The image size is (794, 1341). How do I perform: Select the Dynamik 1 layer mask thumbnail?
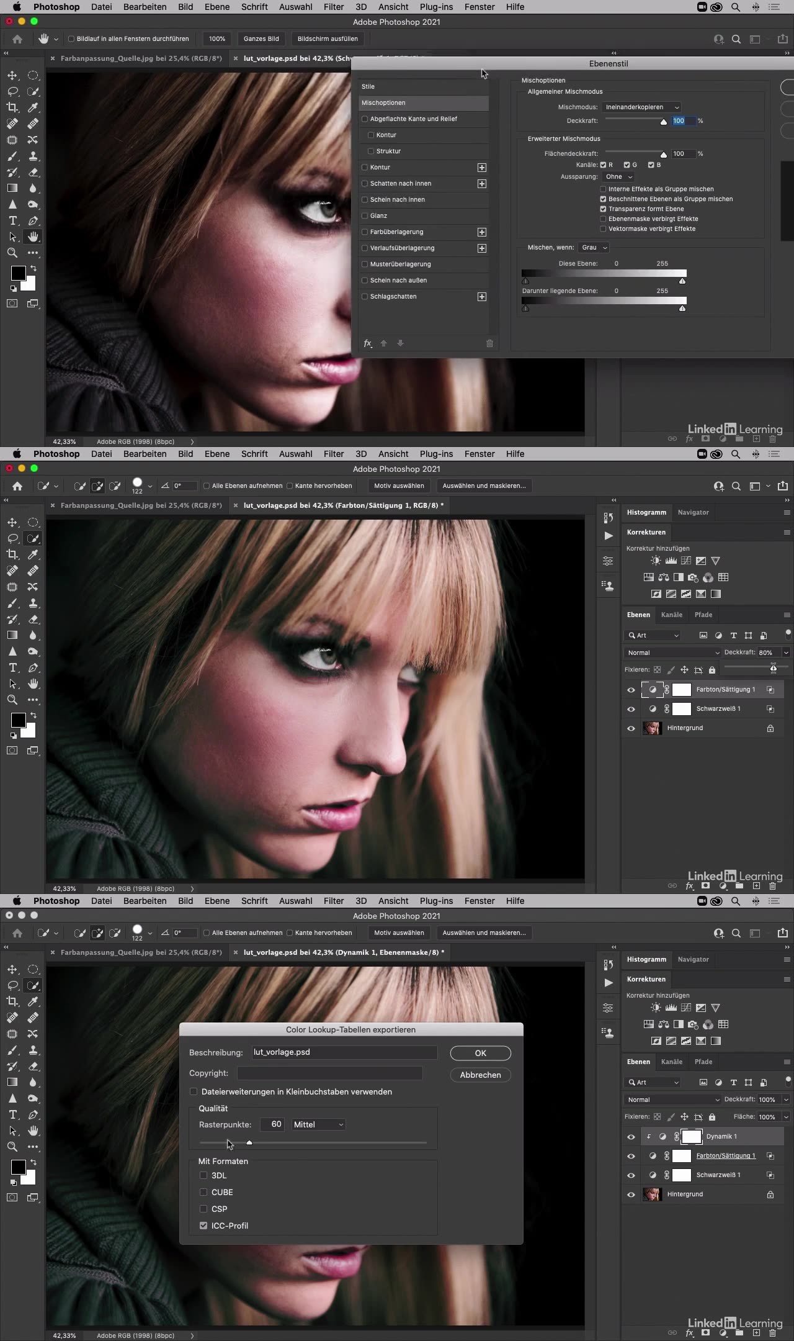click(x=691, y=1136)
